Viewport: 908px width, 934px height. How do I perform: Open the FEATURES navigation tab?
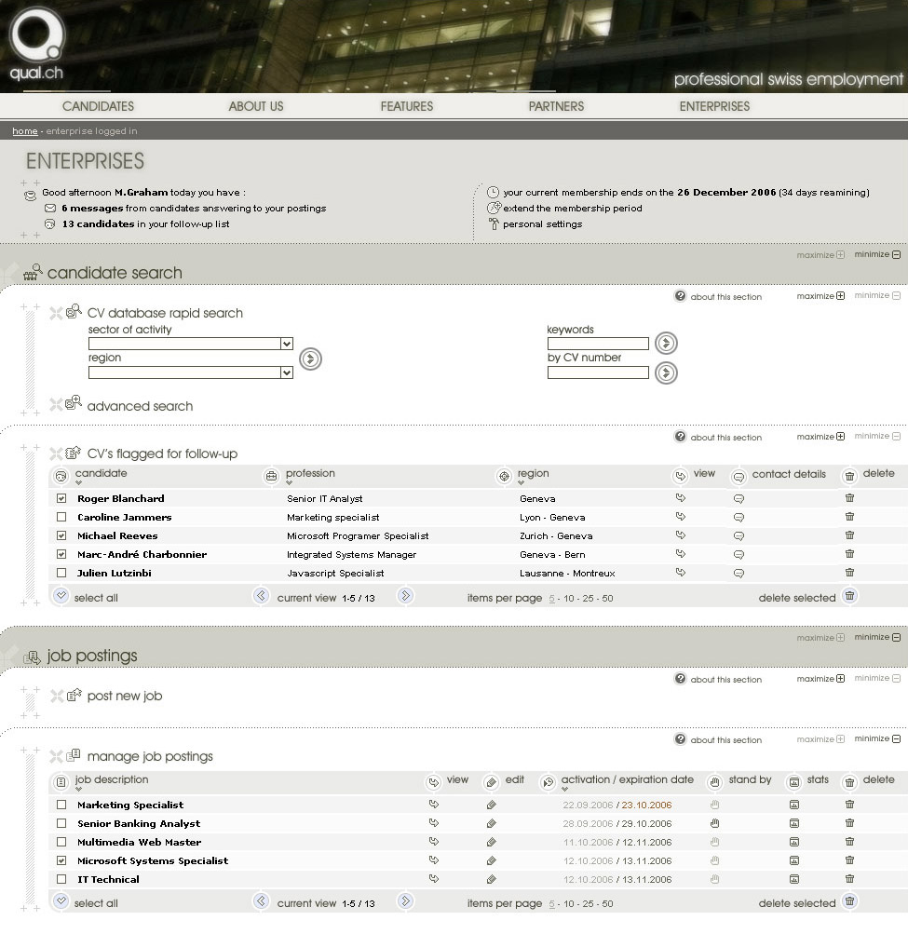point(407,107)
